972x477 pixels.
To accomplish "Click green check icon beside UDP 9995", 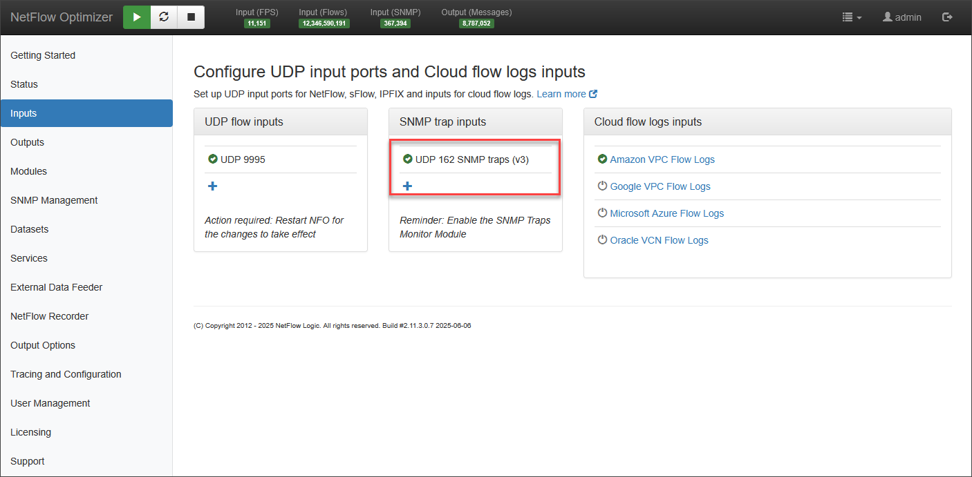I will tap(213, 159).
